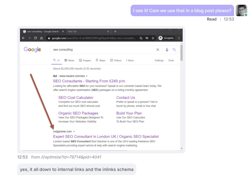Click the 'Use Our SEO Calculator' description text

131,119
